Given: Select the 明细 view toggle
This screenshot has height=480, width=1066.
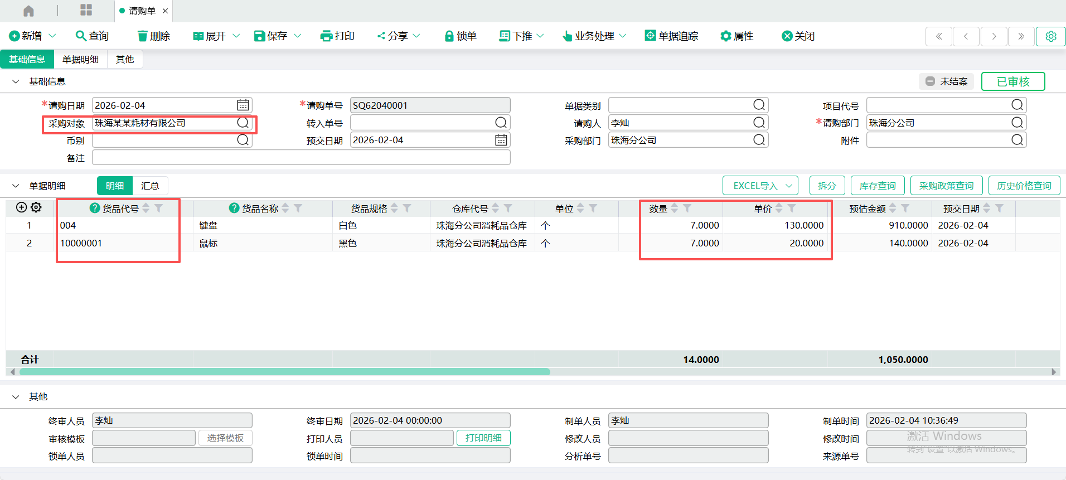Looking at the screenshot, I should click(x=115, y=186).
